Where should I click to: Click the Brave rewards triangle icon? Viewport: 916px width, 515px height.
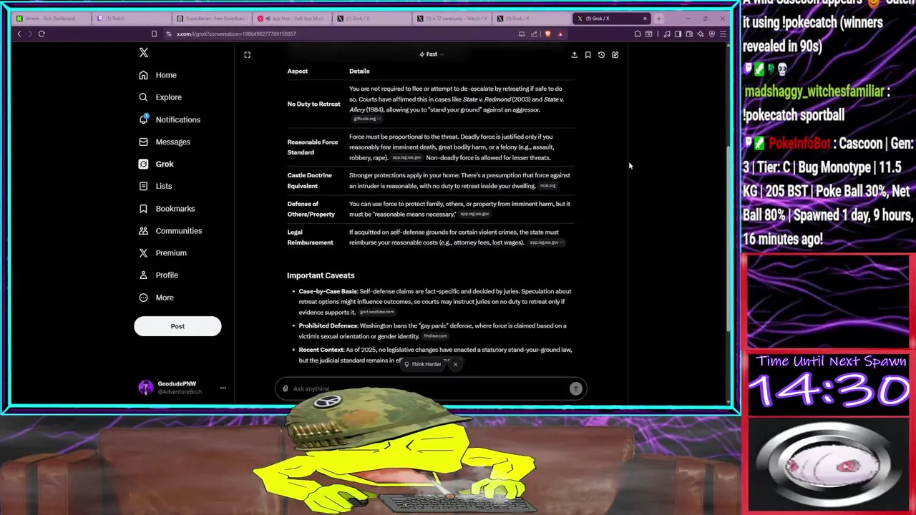[560, 34]
